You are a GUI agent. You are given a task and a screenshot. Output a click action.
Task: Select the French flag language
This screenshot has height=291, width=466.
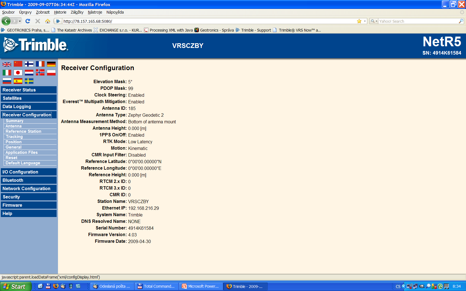point(40,64)
